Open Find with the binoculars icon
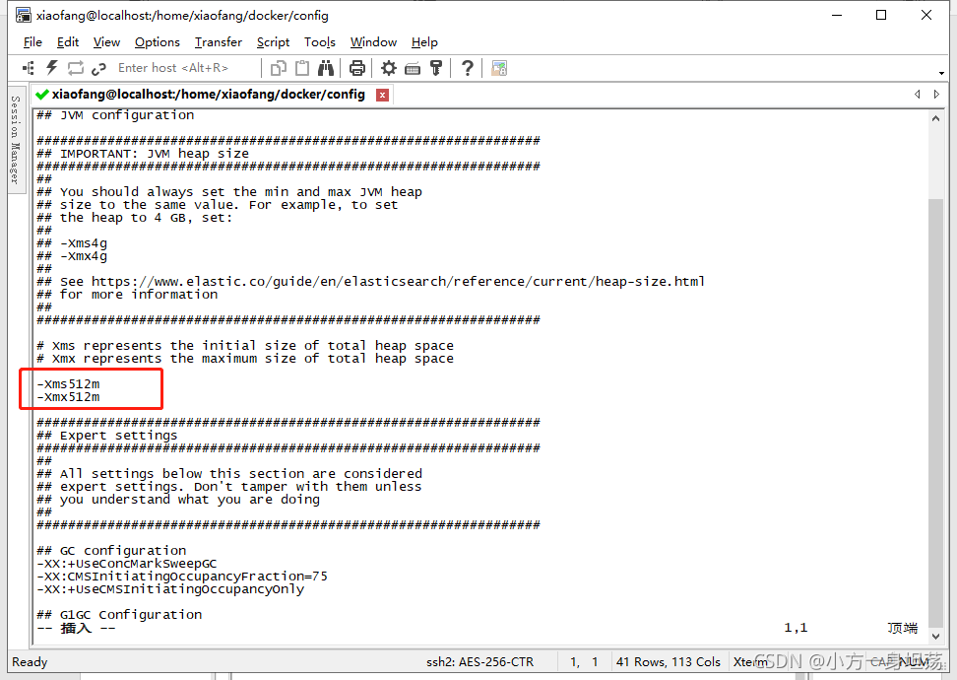Viewport: 957px width, 680px height. [326, 68]
